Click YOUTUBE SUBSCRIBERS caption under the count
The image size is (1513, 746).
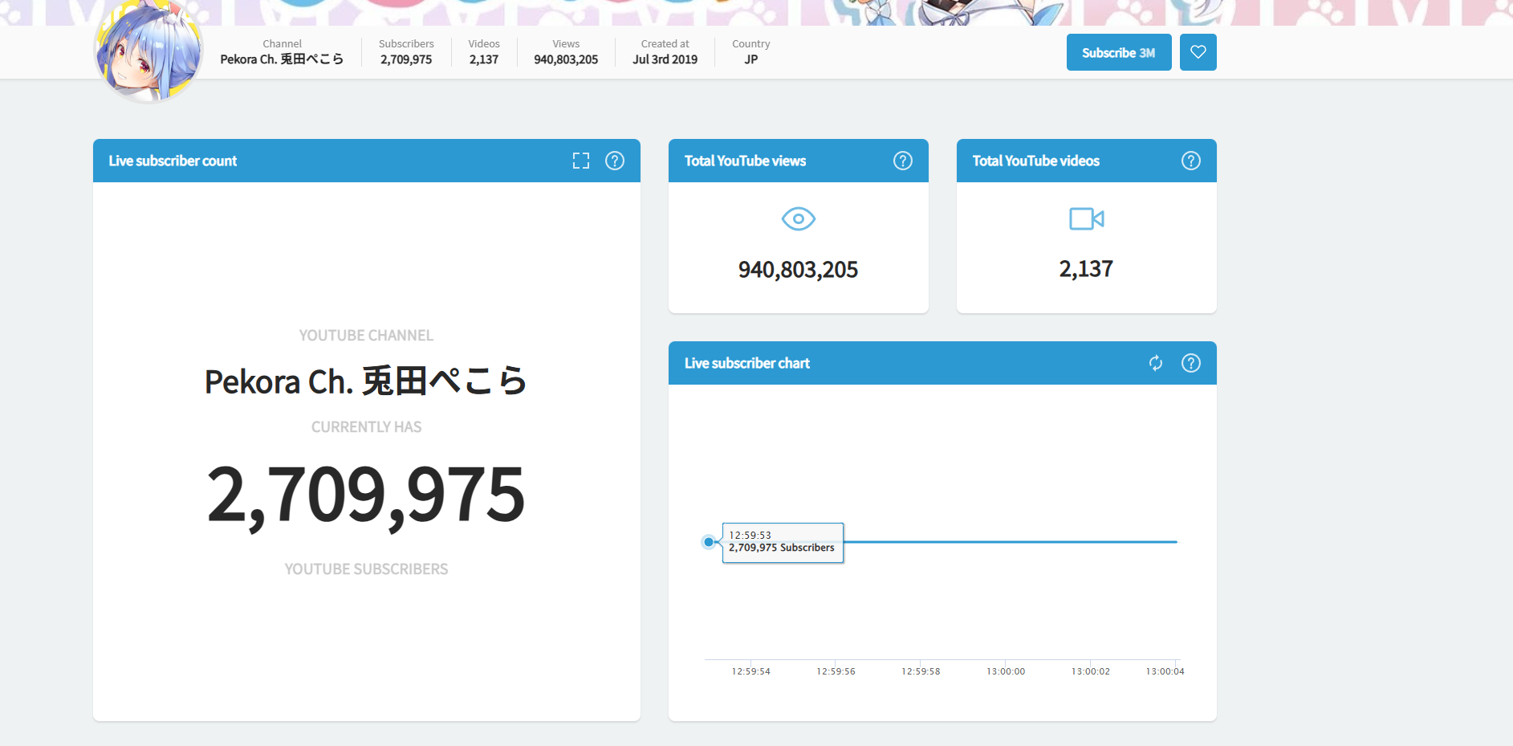(x=366, y=569)
